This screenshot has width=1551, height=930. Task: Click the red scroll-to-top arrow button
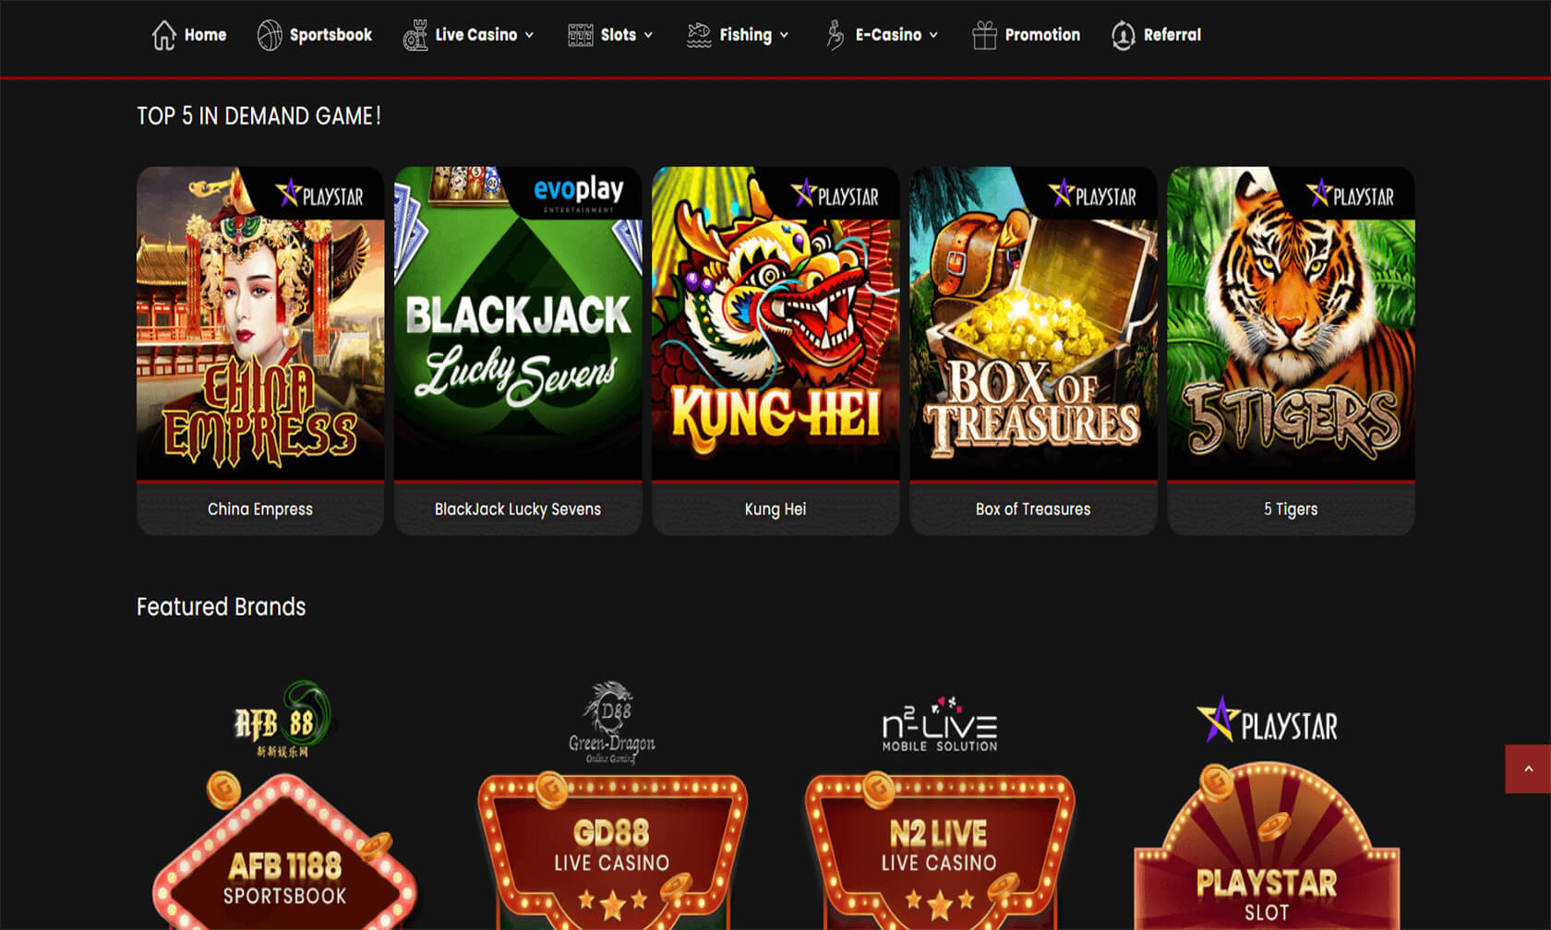pyautogui.click(x=1528, y=769)
